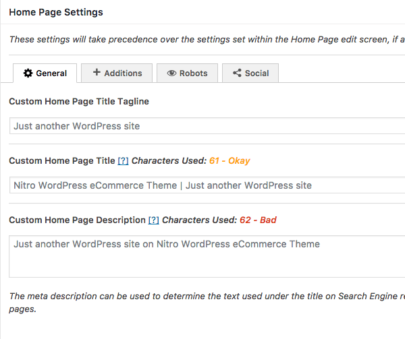
Task: Click the '61 - Okay' character count
Action: coord(230,161)
